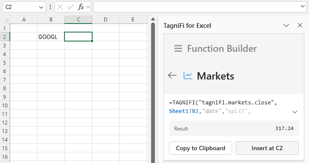Click the Function Builder heading
This screenshot has height=163, width=309.
(x=222, y=49)
